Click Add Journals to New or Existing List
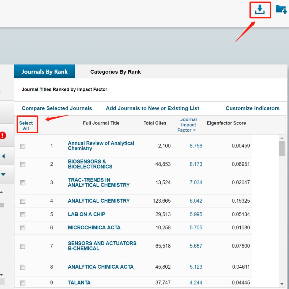The width and height of the screenshot is (289, 289). coord(152,108)
